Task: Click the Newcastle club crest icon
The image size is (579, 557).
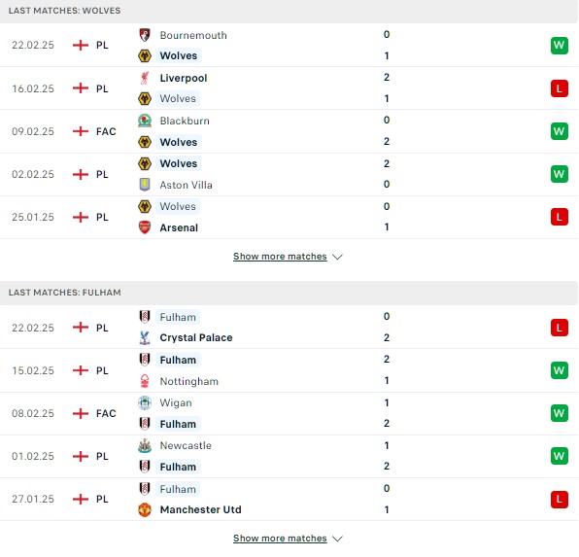Action: coord(145,445)
